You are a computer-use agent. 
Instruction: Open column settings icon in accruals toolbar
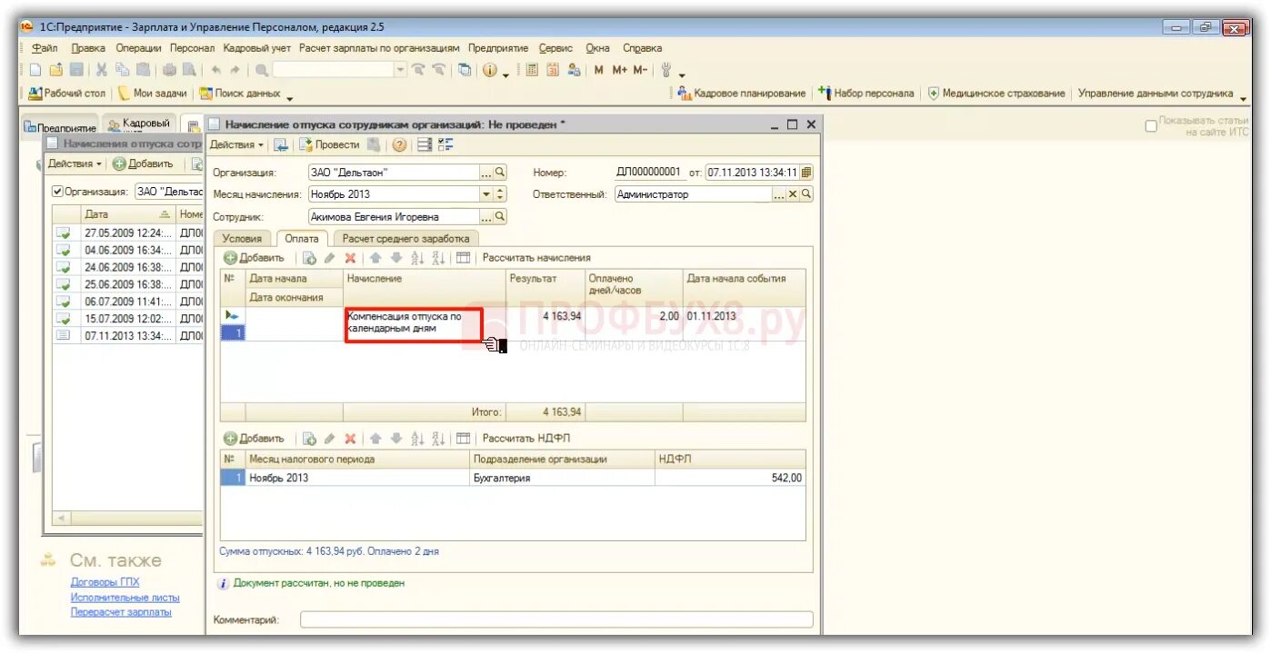point(463,258)
